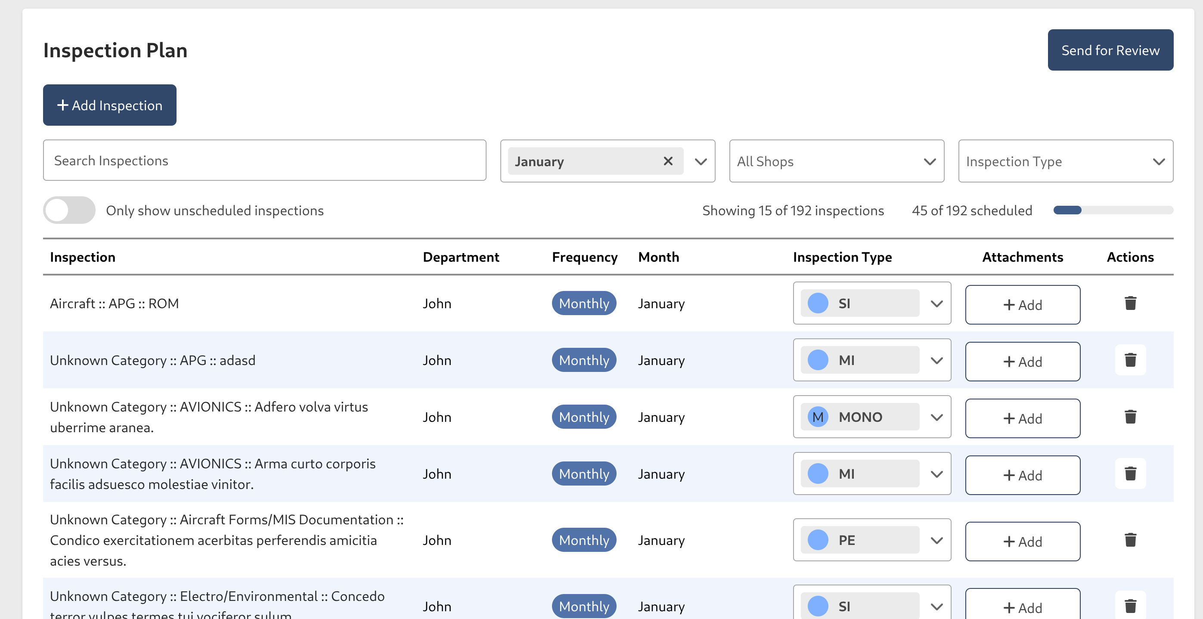This screenshot has height=619, width=1203.
Task: Delete the Aircraft APG ROM inspection
Action: (x=1130, y=303)
